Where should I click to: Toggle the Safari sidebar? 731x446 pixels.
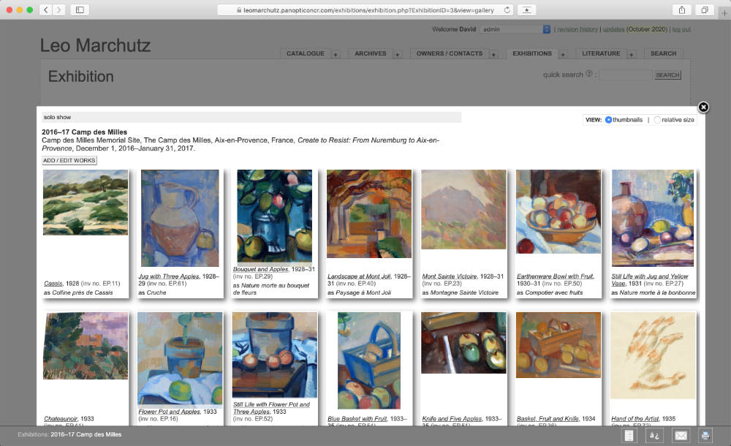pos(80,10)
